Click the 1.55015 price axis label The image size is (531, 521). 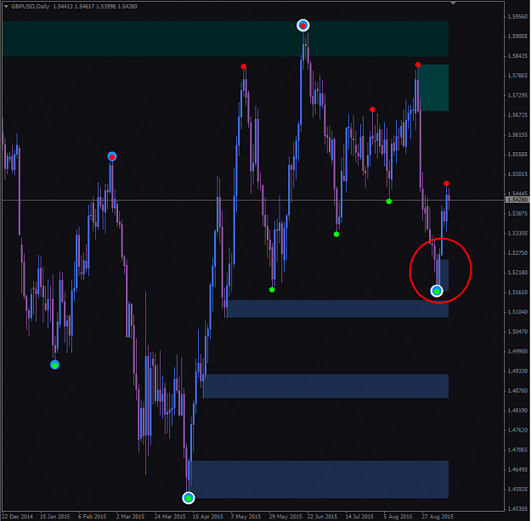[x=517, y=174]
